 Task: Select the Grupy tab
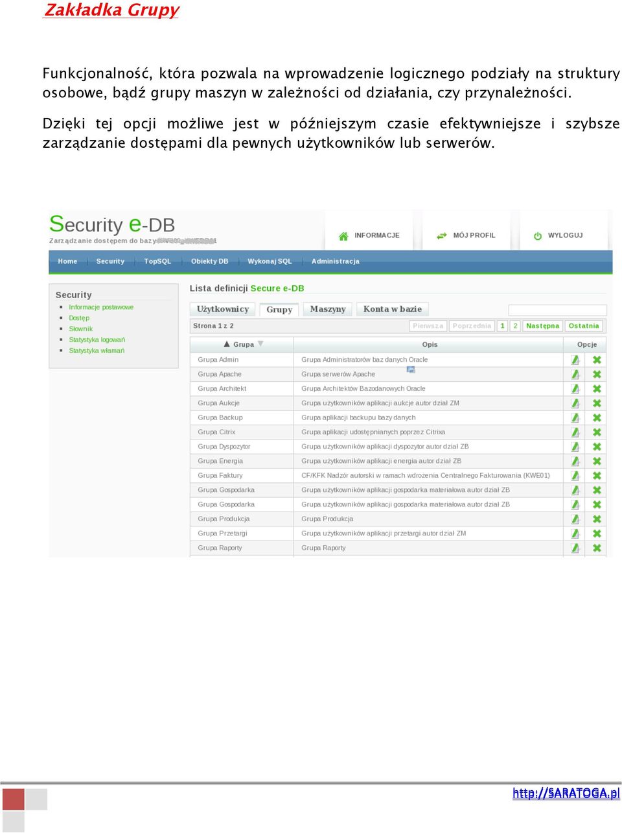tap(279, 310)
